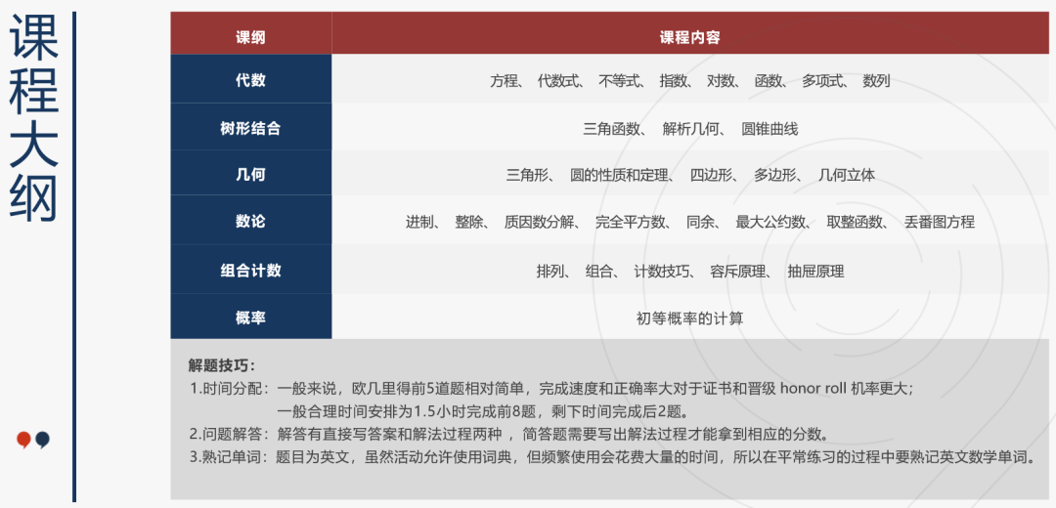
Task: Select the 课纲 column header
Action: pyautogui.click(x=250, y=33)
